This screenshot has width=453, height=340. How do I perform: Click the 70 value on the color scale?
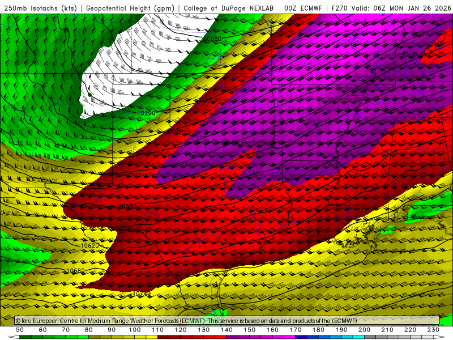[x=66, y=330]
